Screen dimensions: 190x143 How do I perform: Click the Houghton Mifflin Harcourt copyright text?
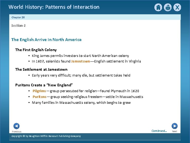[x=46, y=136]
